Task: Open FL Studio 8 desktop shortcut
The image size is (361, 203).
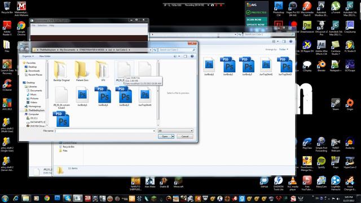Action: coord(350,46)
